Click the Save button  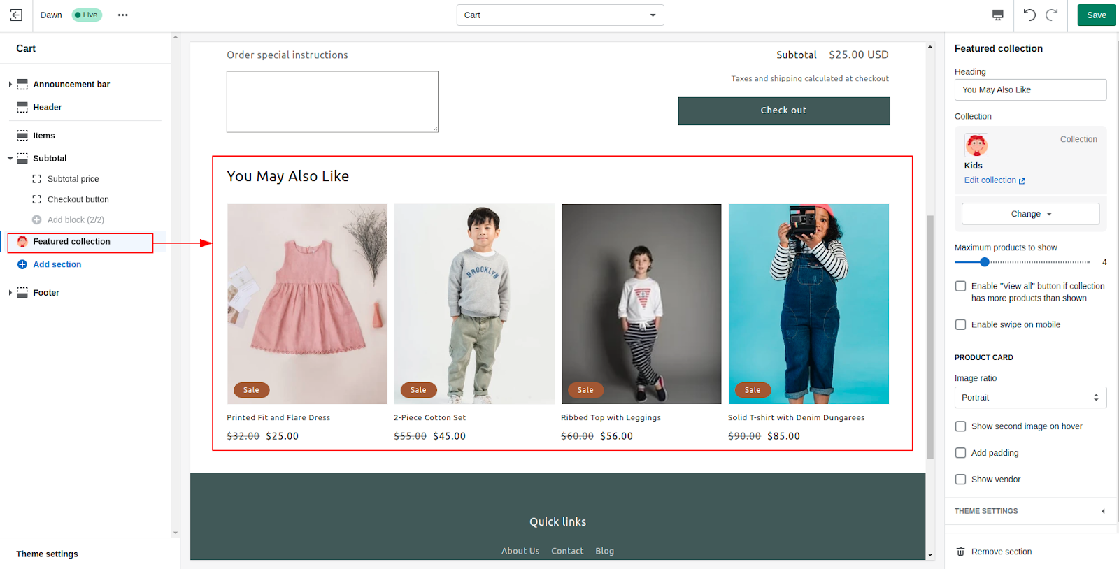click(x=1096, y=15)
